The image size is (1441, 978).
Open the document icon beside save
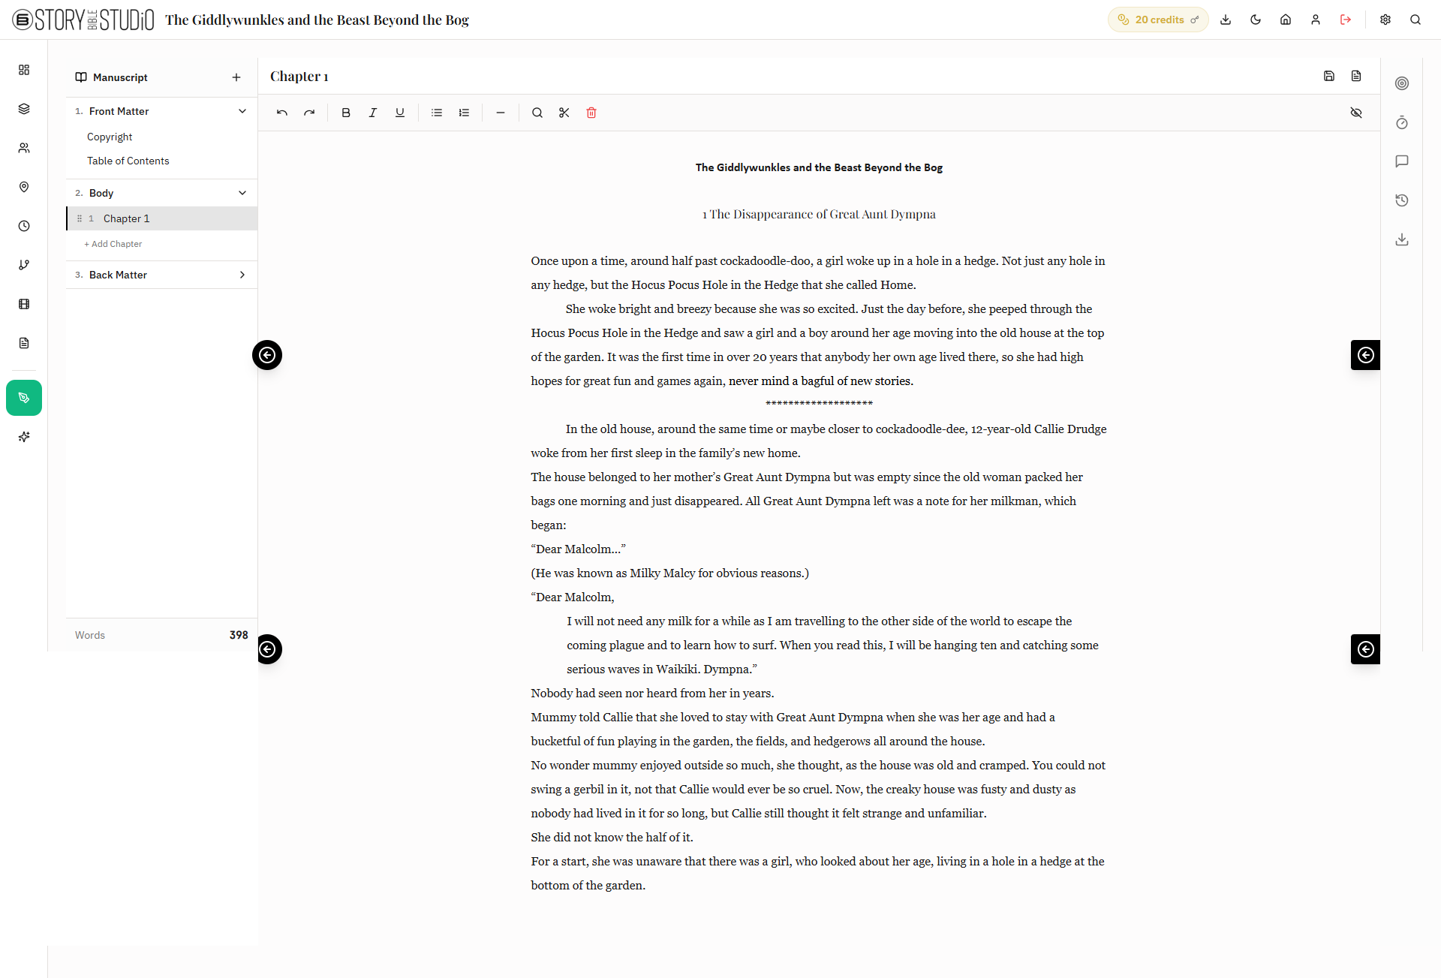tap(1356, 76)
